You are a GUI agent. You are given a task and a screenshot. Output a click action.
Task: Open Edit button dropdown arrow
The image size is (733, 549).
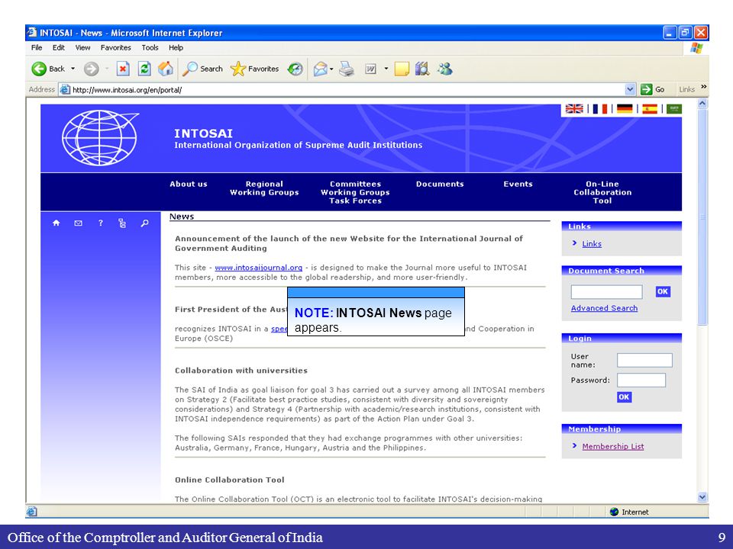[386, 69]
